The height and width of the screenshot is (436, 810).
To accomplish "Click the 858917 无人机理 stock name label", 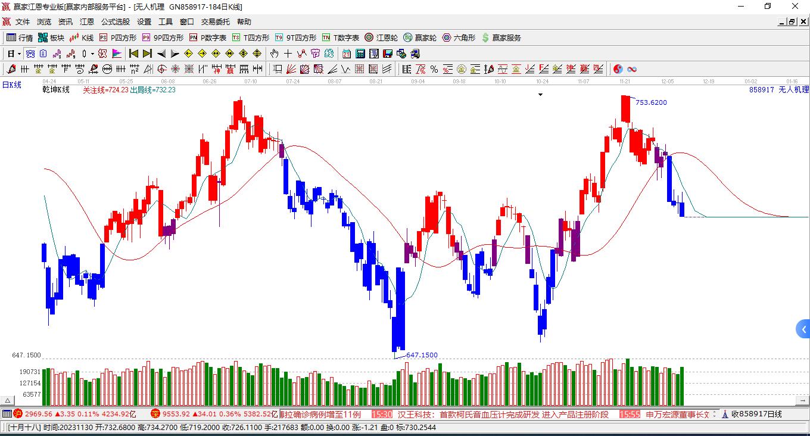I will coord(779,89).
